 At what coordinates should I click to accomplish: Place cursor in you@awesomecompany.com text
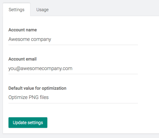pyautogui.click(x=40, y=68)
